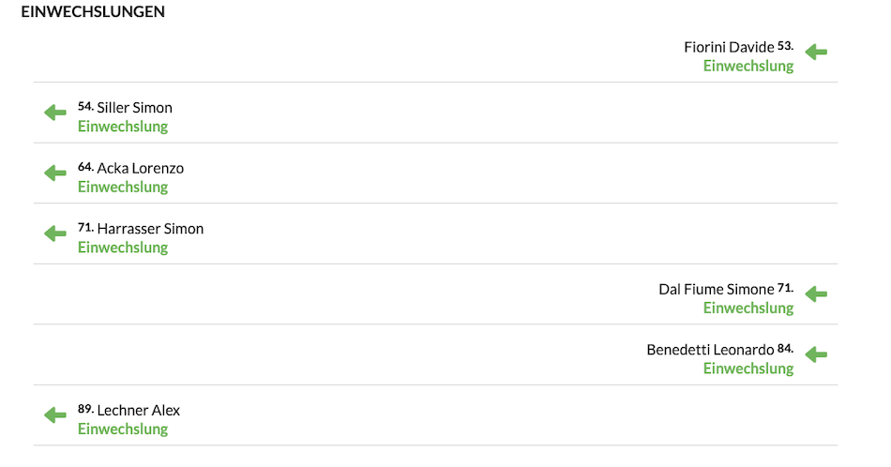Select the name Acka Lorenzo
This screenshot has width=891, height=467.
tap(141, 168)
